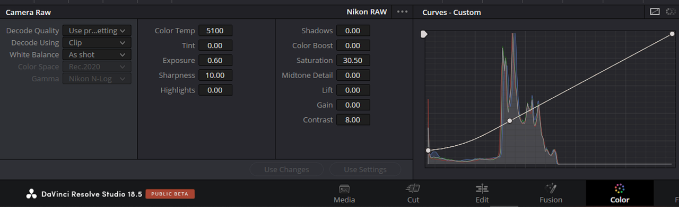Click the curves reset circular icon
Screen dimensions: 679x207
(671, 12)
